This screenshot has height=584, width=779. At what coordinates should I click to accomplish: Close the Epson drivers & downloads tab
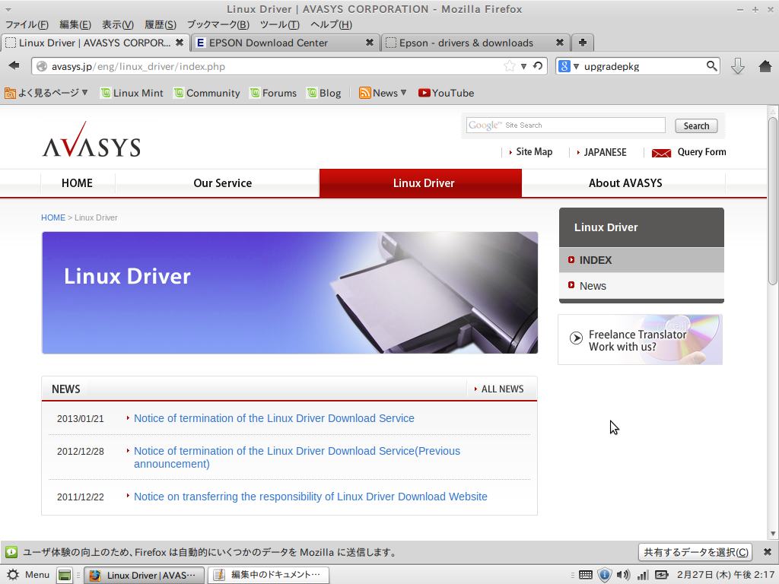pyautogui.click(x=560, y=43)
